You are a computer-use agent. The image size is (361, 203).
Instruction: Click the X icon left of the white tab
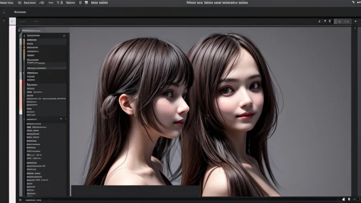pos(4,21)
